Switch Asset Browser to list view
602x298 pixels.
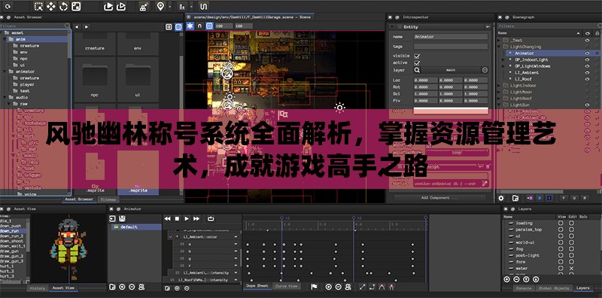pos(169,27)
